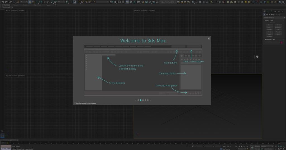
Task: Activate Select and Rotate tool
Action: pos(48,2)
